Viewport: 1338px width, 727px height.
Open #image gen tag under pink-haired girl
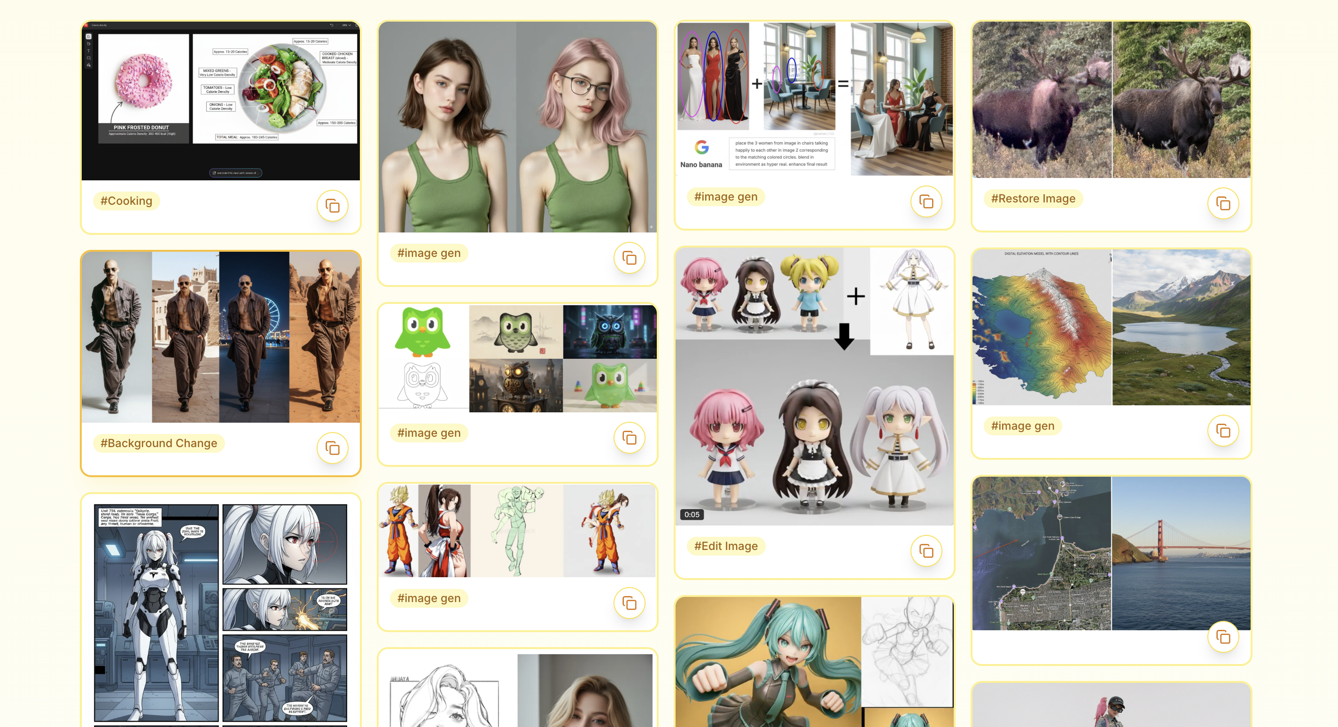[x=429, y=253]
